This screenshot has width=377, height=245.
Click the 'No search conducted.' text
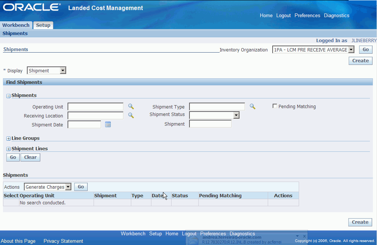click(x=43, y=203)
